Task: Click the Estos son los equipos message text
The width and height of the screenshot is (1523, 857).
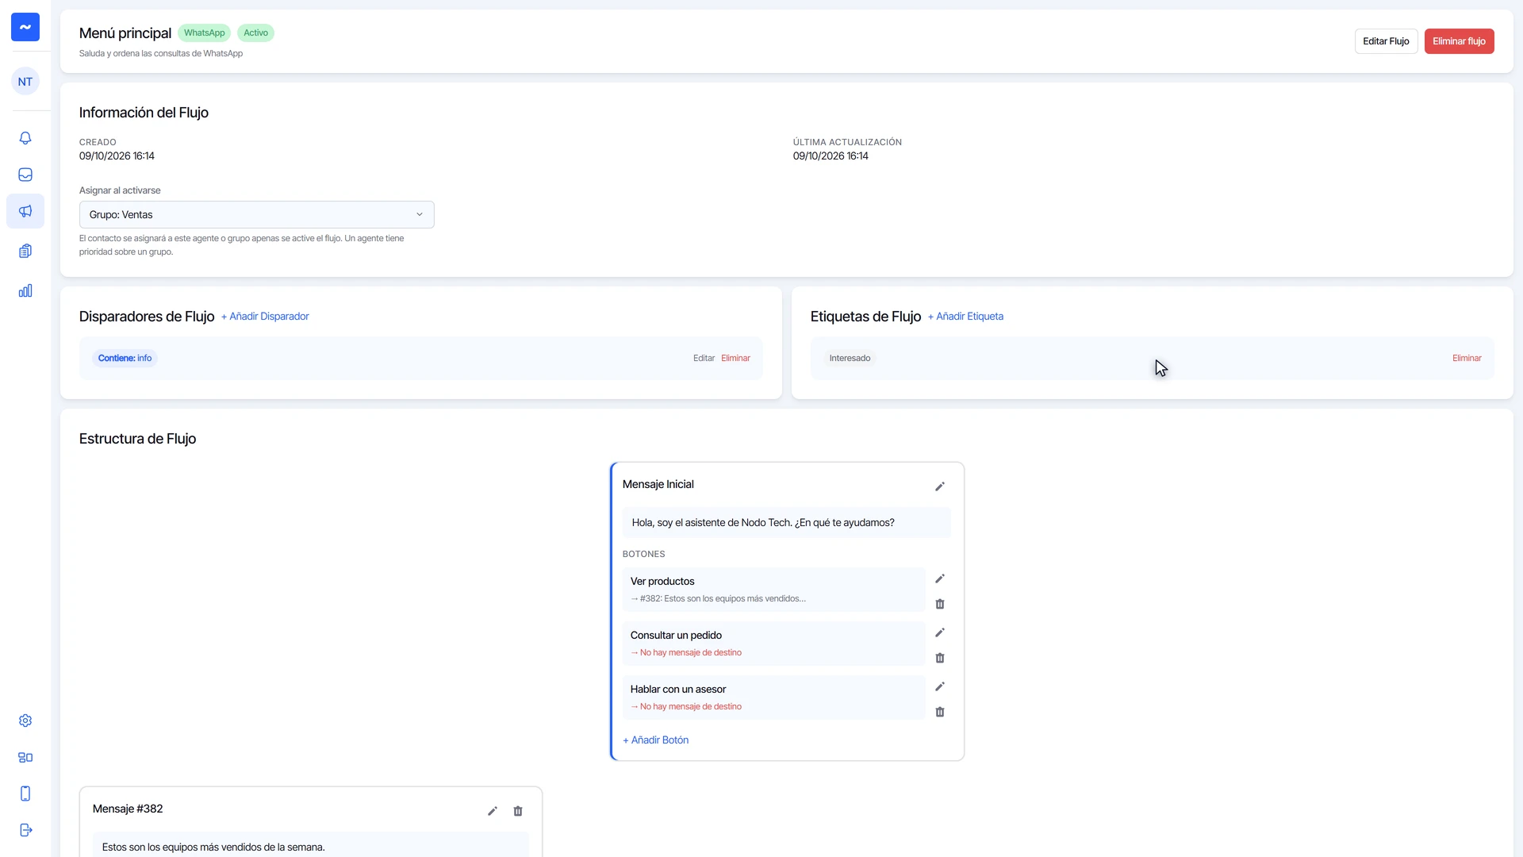Action: [213, 847]
